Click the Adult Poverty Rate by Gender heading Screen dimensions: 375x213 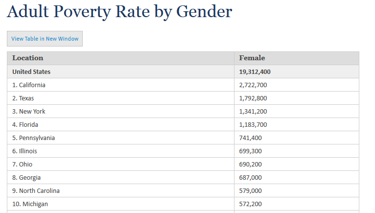[119, 12]
